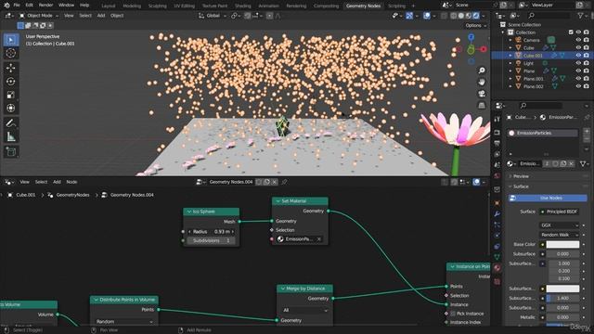Unlink the Emissio material datablock
Viewport: 594px width, 334px height.
tap(572, 163)
